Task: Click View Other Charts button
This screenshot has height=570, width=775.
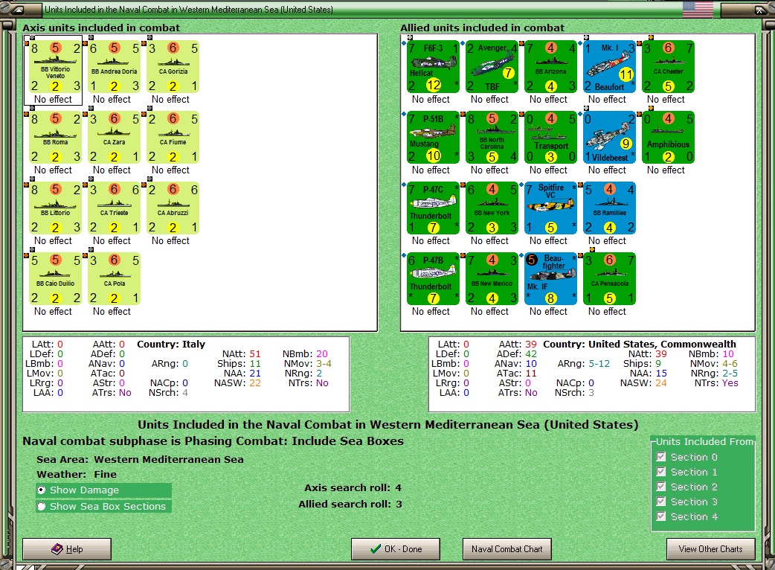Action: pos(711,548)
